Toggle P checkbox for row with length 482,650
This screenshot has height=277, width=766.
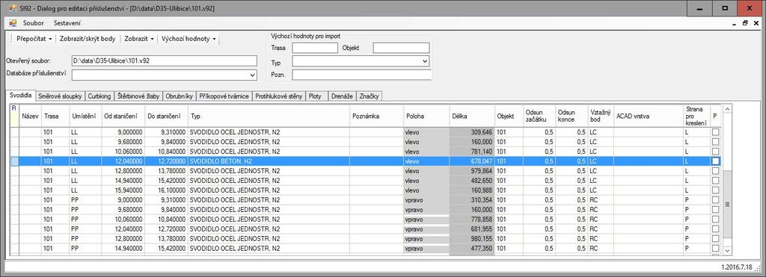715,181
